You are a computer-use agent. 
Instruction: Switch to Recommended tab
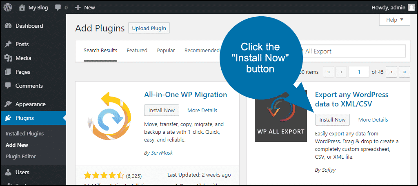[202, 50]
